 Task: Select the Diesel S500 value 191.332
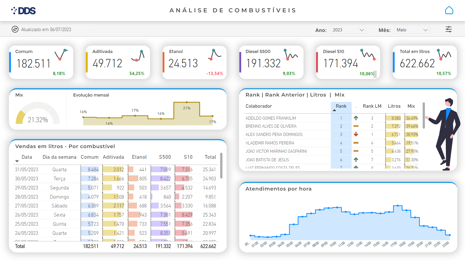pos(264,63)
